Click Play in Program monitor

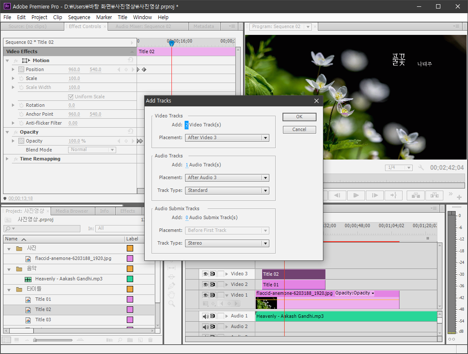click(x=356, y=195)
